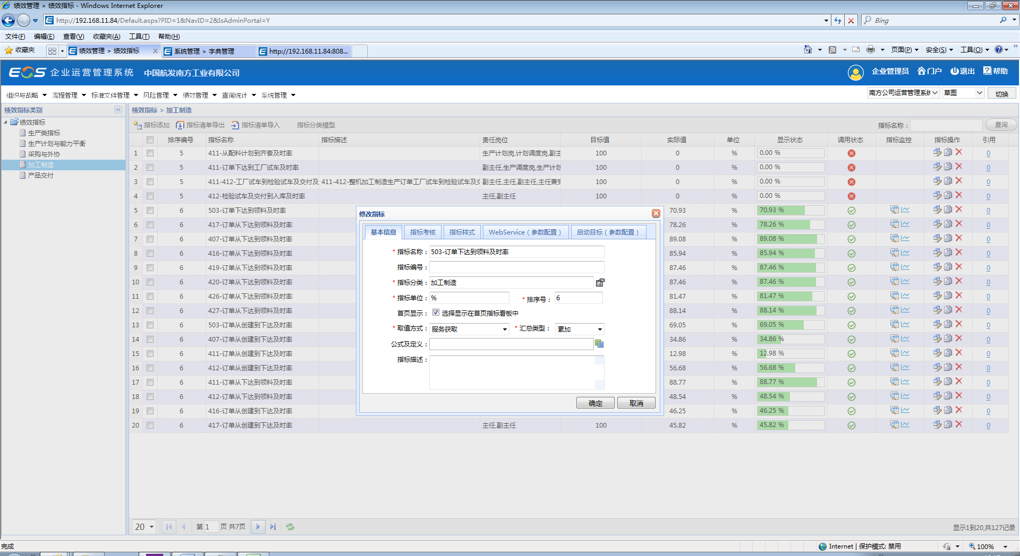This screenshot has width=1020, height=556.
Task: Check the row 10 selection checkbox
Action: tap(150, 282)
